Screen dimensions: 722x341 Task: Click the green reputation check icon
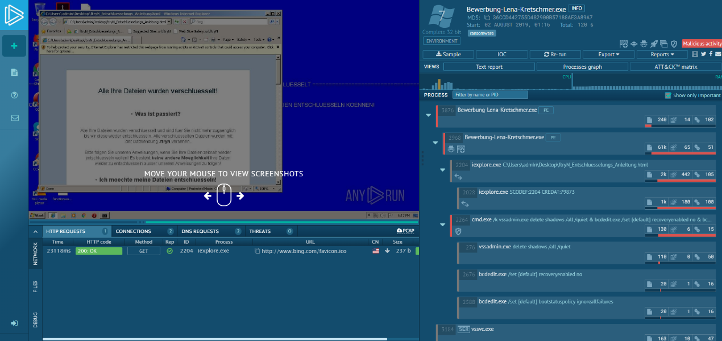[x=169, y=251]
